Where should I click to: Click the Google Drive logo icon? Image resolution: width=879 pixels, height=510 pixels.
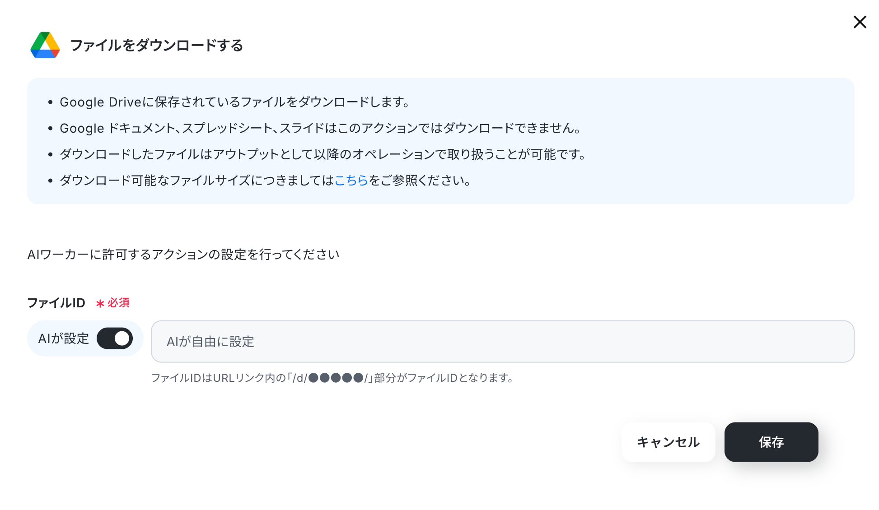click(45, 45)
